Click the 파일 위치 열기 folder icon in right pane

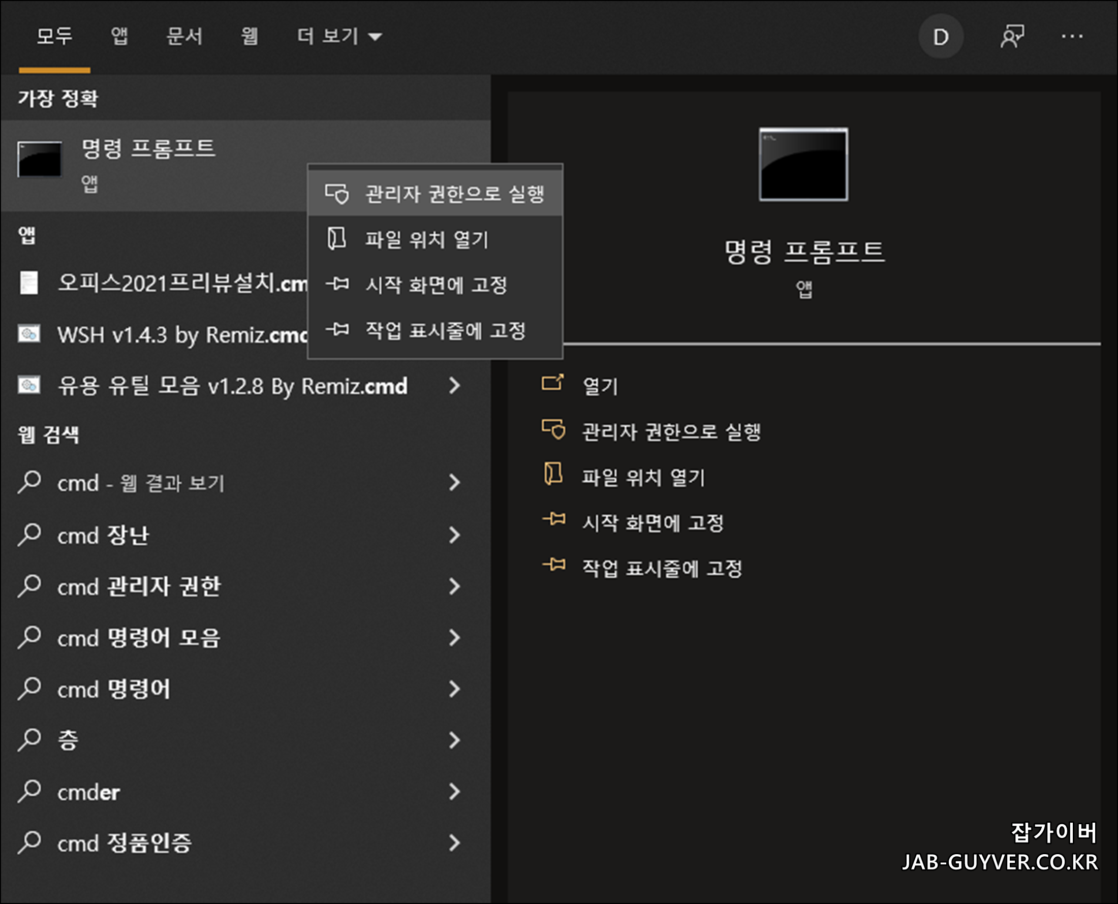click(x=553, y=475)
